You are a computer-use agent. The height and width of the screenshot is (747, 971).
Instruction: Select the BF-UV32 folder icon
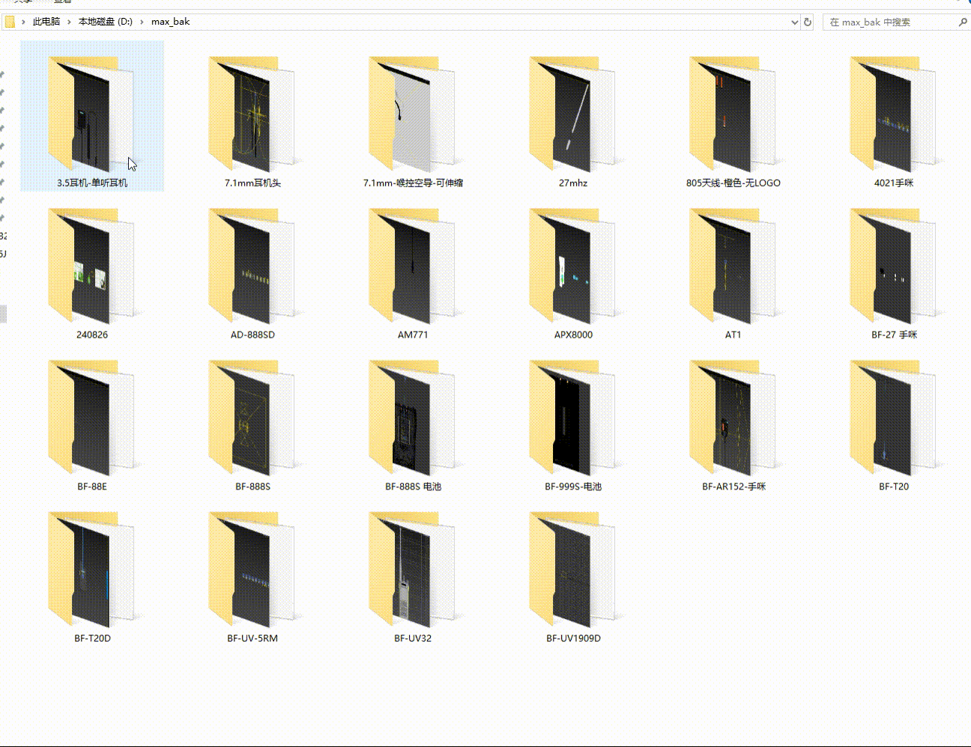coord(412,570)
